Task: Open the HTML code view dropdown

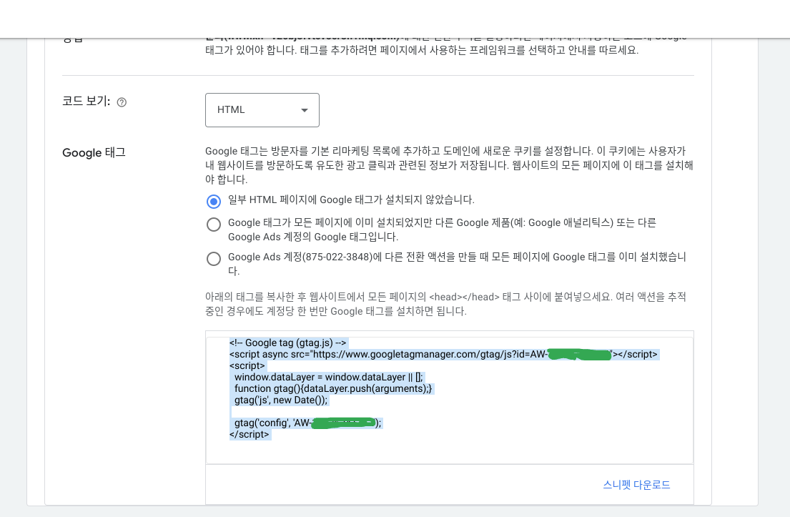Action: (262, 110)
